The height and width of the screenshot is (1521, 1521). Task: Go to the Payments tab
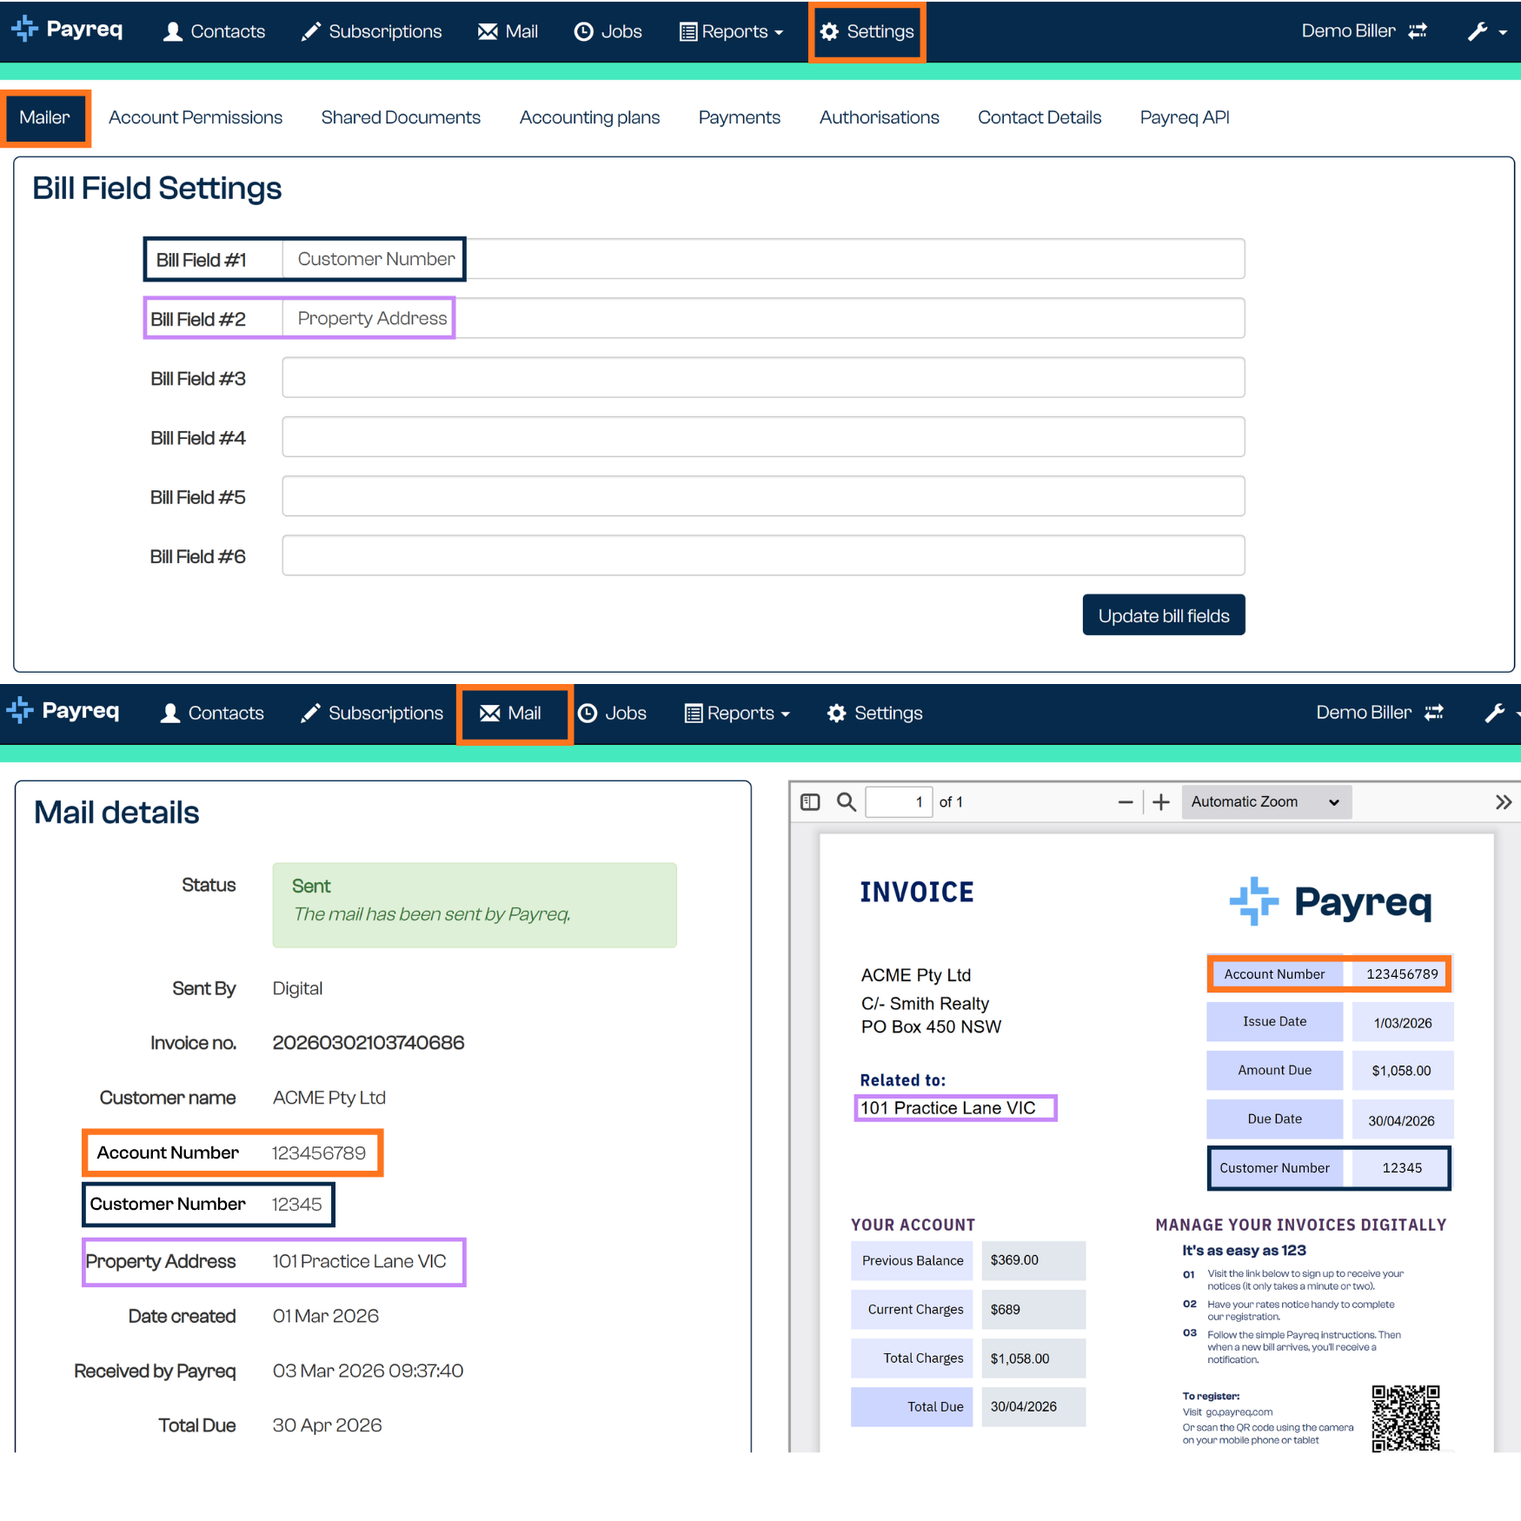point(740,117)
